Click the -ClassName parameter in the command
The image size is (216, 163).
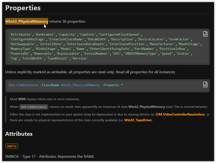49,85
